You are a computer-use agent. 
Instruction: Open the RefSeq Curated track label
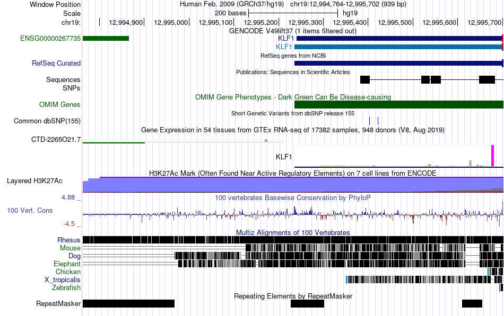point(56,63)
